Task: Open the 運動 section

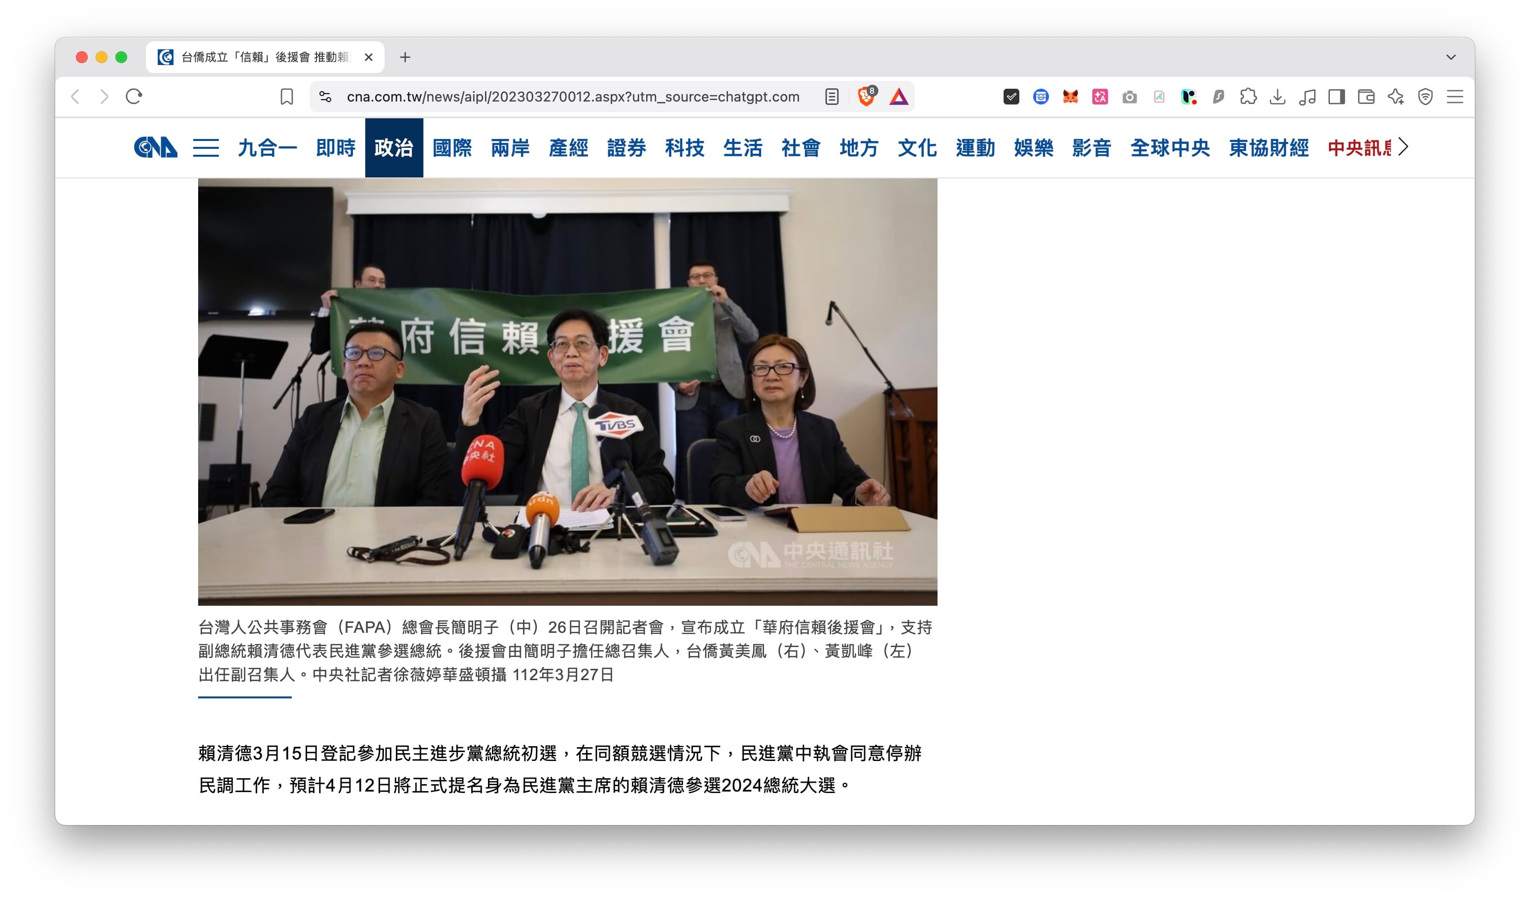Action: tap(975, 147)
